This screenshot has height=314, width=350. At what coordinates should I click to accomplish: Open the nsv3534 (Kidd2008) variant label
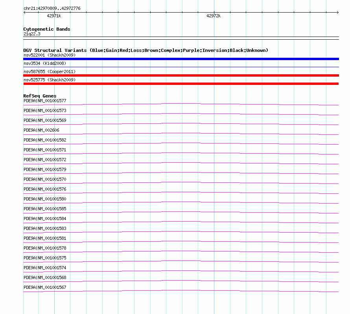click(45, 63)
